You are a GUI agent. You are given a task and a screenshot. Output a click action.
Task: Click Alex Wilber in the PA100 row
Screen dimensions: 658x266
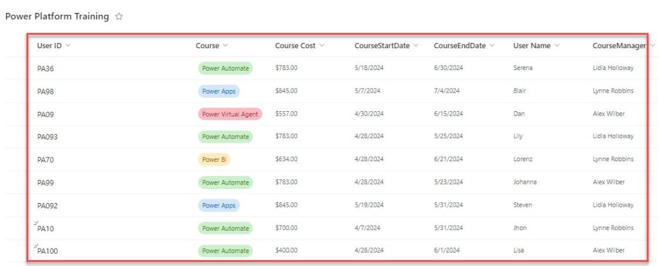click(x=609, y=250)
